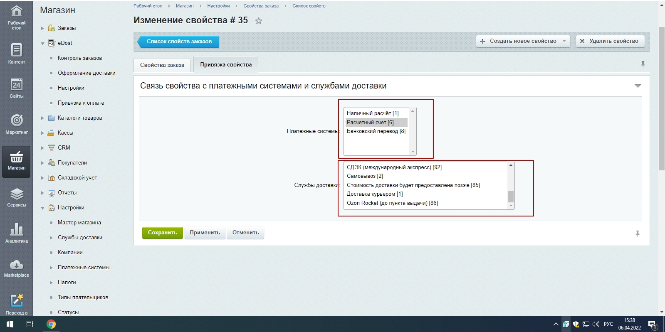Open Создать новое свойство dropdown arrow
The height and width of the screenshot is (332, 665).
pos(564,41)
